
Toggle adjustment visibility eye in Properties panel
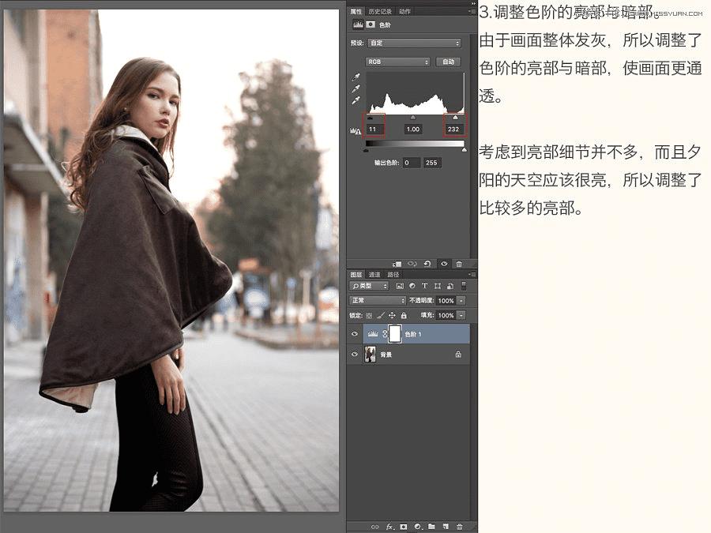444,264
